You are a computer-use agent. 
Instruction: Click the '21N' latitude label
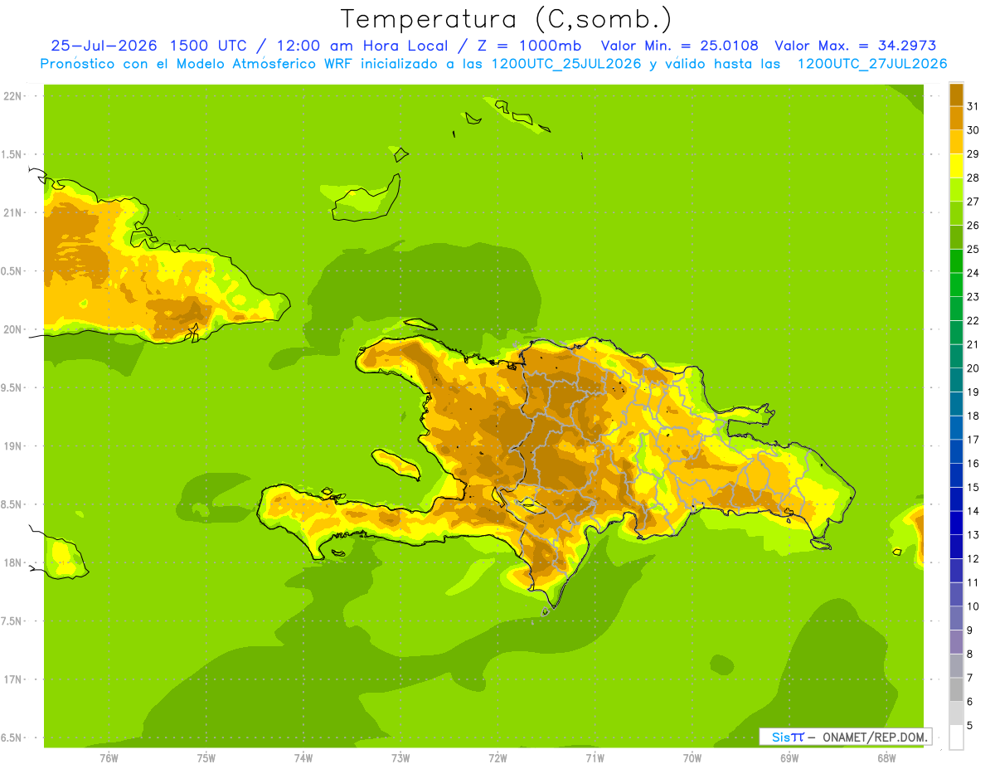click(13, 213)
